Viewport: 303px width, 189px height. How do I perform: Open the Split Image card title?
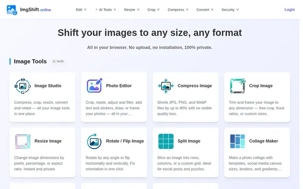tap(189, 141)
